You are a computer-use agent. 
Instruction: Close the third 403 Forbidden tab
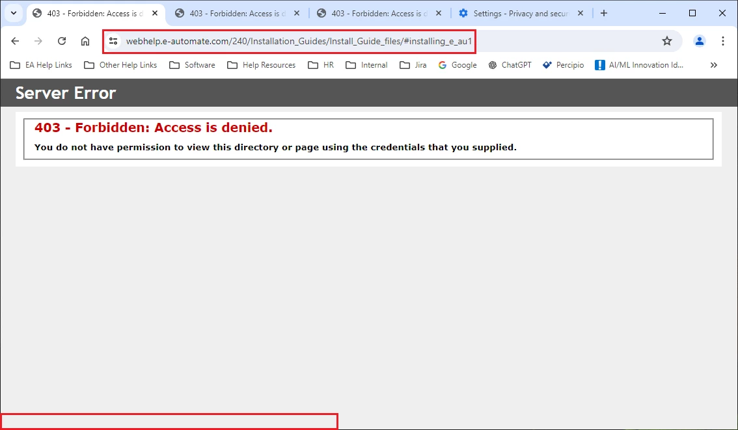coord(439,13)
